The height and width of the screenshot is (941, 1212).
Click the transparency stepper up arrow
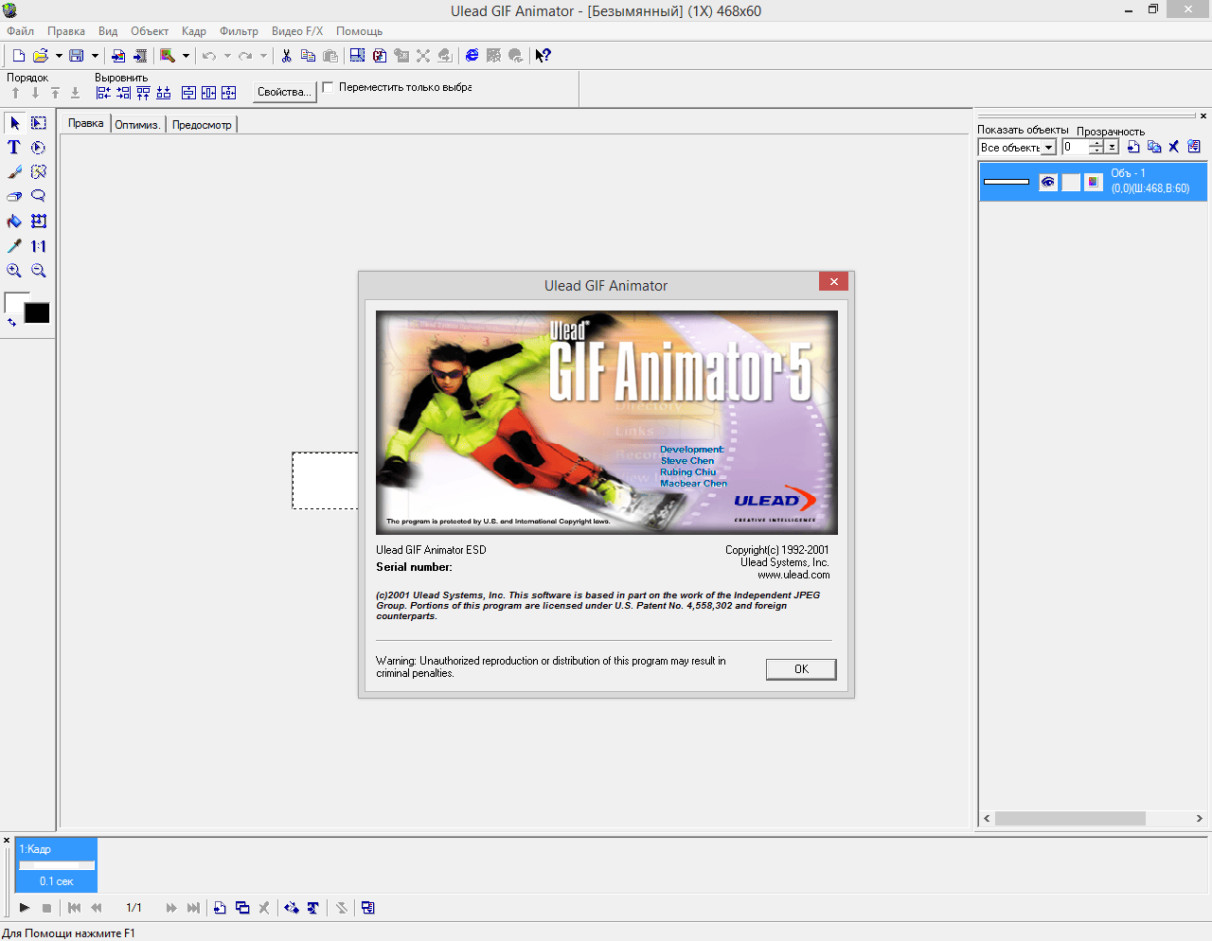click(x=1096, y=143)
